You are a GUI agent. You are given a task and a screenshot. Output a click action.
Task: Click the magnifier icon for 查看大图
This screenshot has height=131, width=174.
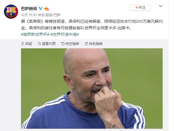(39, 44)
